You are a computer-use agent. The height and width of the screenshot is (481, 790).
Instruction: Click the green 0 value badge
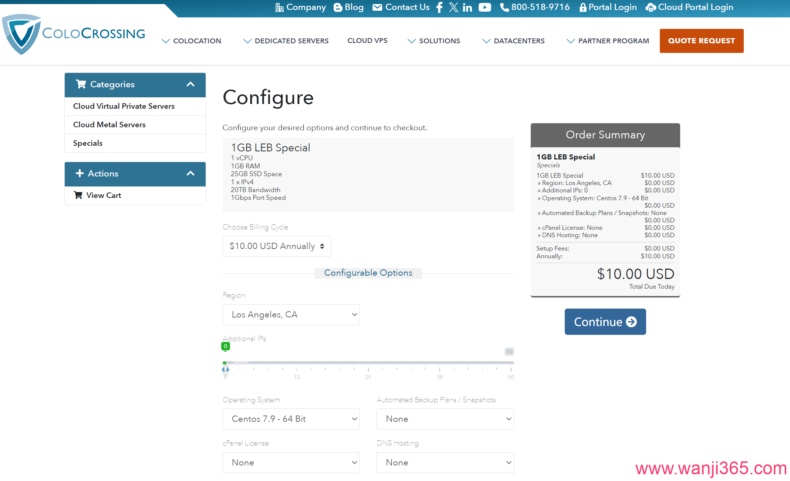(225, 346)
